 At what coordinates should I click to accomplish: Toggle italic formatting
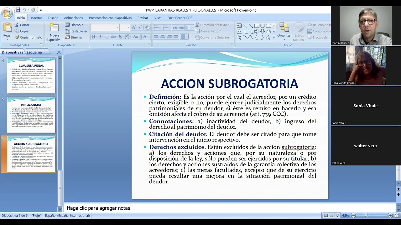coord(100,37)
